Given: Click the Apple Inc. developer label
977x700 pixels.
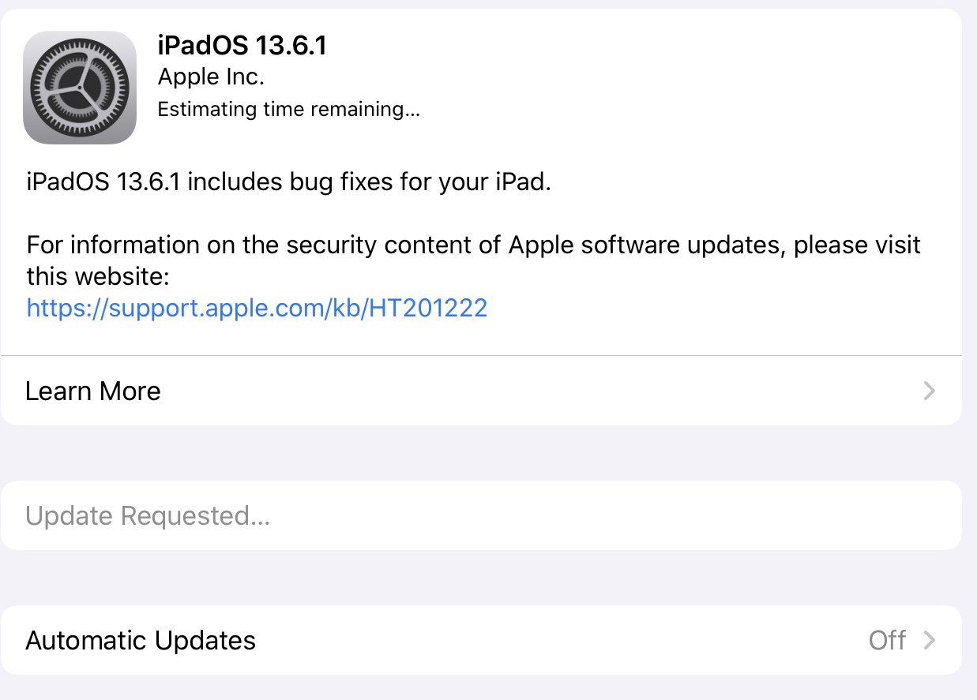Looking at the screenshot, I should (x=211, y=77).
